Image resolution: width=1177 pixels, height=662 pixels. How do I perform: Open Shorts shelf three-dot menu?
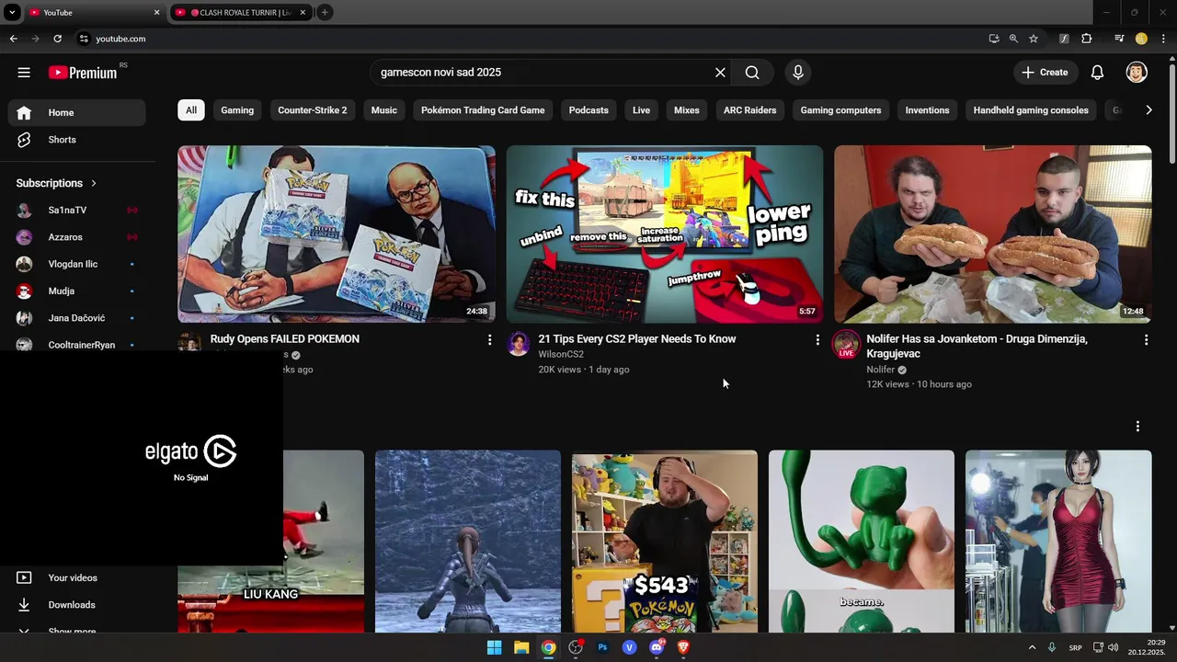pyautogui.click(x=1137, y=427)
